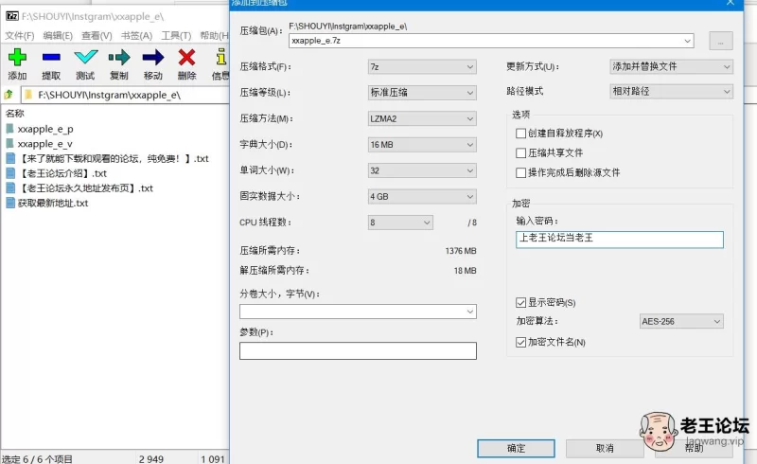
Task: Open the 工具(T) menu
Action: (x=176, y=36)
